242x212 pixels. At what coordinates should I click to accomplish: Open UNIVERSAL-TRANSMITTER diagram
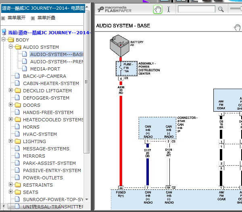click(53, 207)
